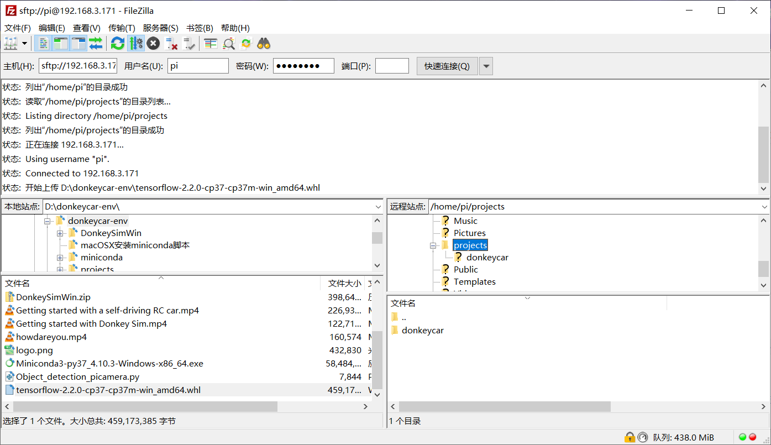Open the 文件(F) menu

[18, 28]
